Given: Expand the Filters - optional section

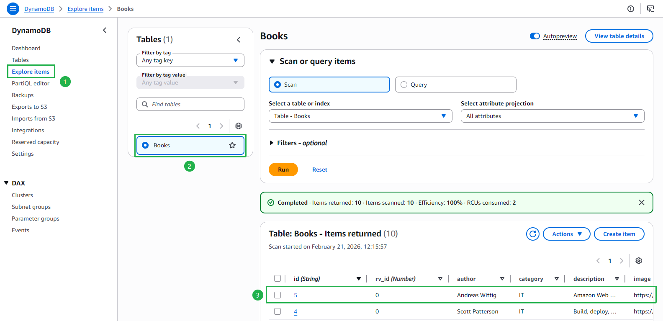Looking at the screenshot, I should coord(298,143).
